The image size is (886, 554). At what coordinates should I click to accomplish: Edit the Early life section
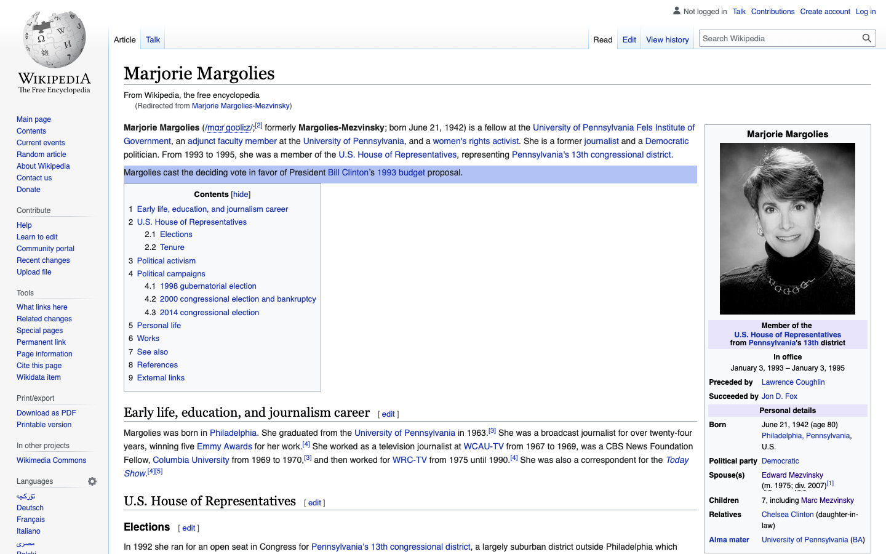[388, 414]
